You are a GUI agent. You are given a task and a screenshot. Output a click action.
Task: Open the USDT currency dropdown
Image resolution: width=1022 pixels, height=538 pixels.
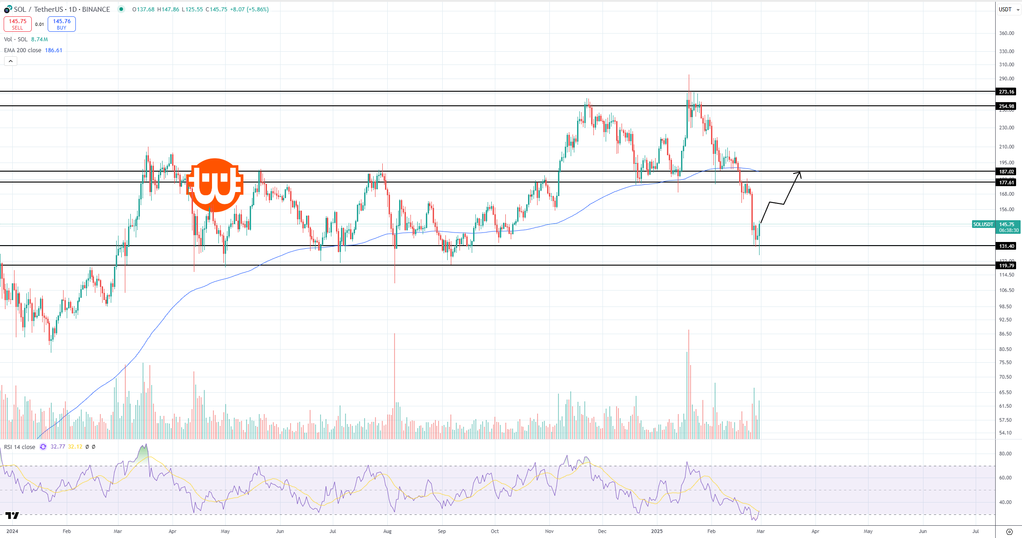[1009, 9]
